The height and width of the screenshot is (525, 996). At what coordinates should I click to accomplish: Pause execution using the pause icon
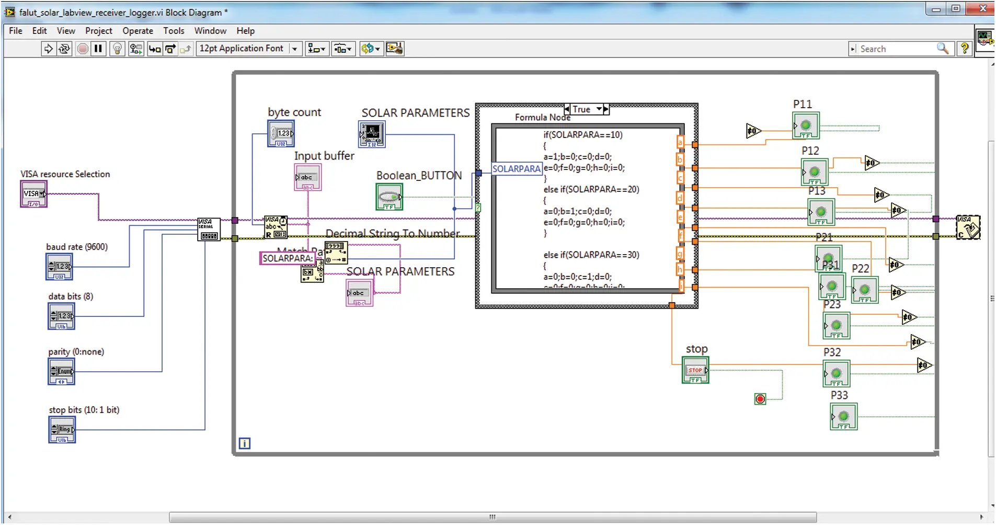click(x=98, y=49)
